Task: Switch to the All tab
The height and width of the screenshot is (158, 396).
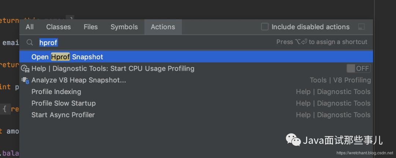Action: (x=30, y=27)
